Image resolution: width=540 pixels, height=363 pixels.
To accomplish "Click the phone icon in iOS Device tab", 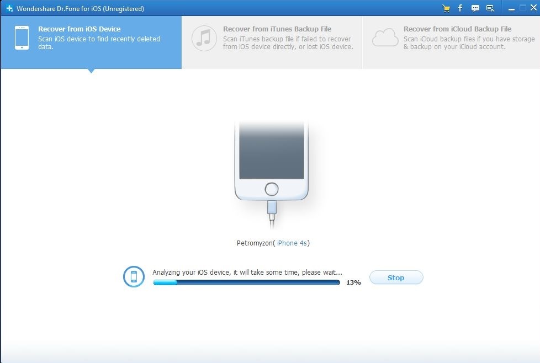I will point(22,38).
